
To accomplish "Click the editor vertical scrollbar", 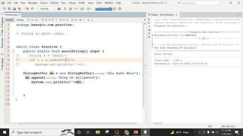I will click(x=144, y=65).
